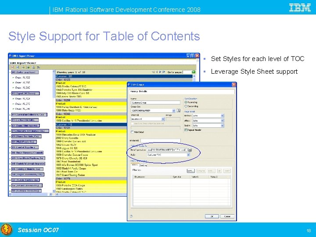Expand the Muscle Machine Inc node

10,180
